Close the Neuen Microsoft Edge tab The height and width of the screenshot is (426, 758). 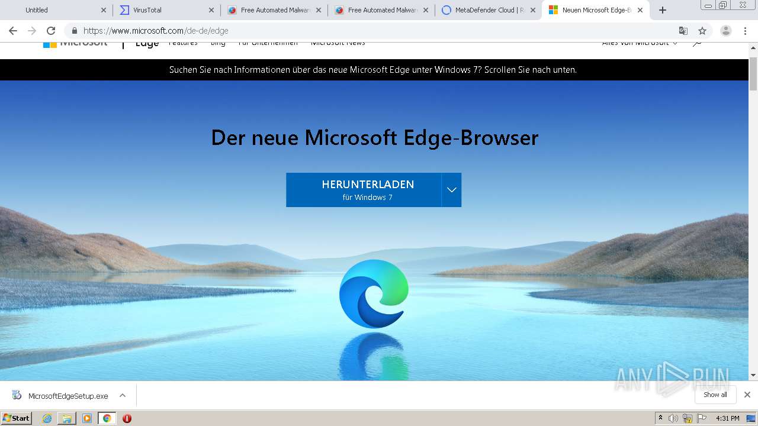click(640, 10)
